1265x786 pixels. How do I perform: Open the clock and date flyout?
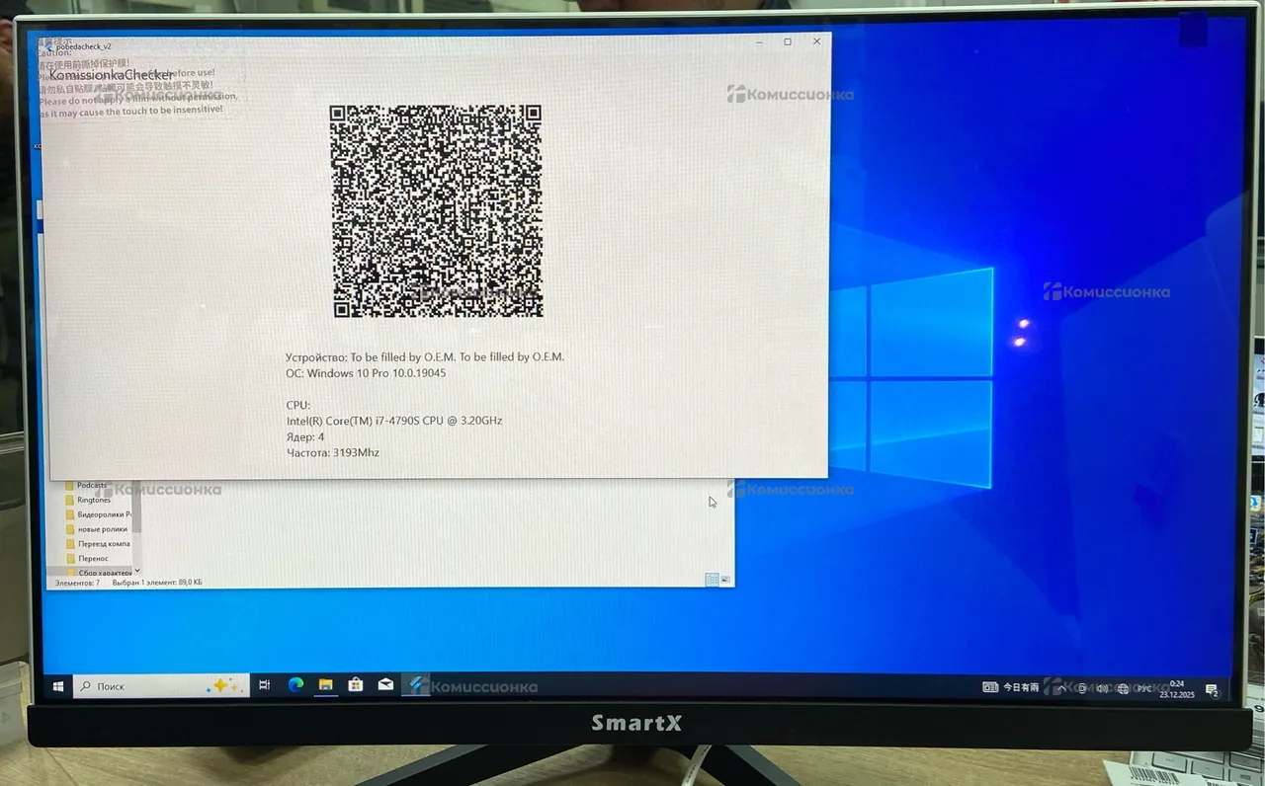point(1177,689)
